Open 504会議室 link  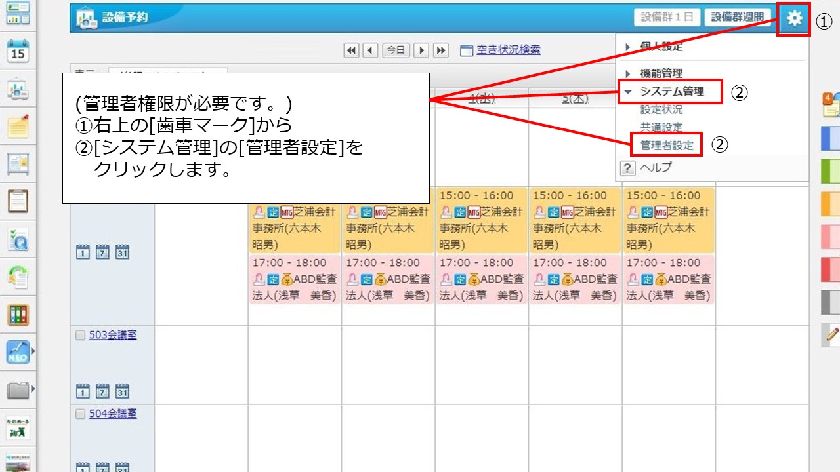pos(113,414)
